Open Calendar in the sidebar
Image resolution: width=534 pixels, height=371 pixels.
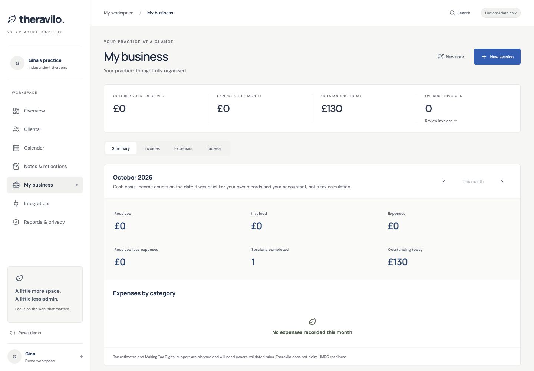(x=45, y=148)
